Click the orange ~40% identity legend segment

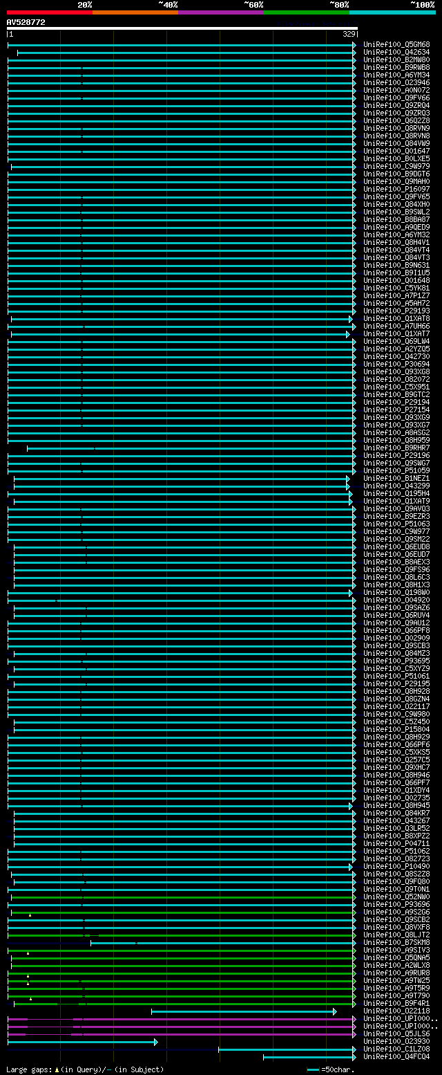click(135, 12)
